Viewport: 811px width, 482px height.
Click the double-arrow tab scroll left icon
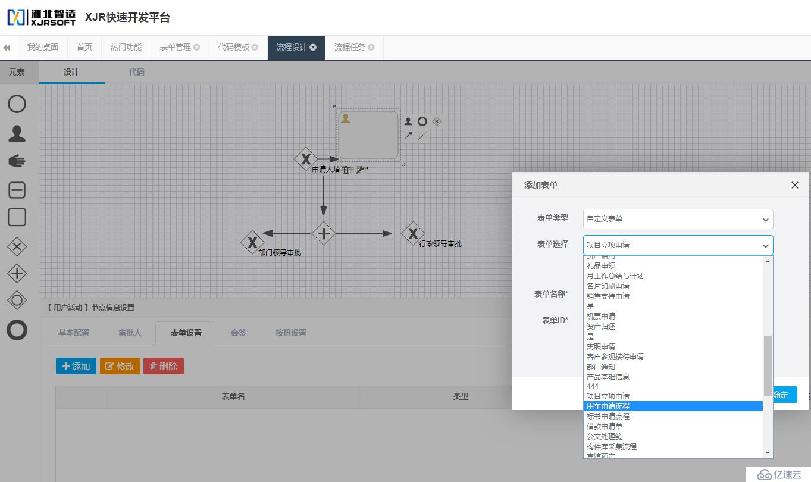[7, 48]
